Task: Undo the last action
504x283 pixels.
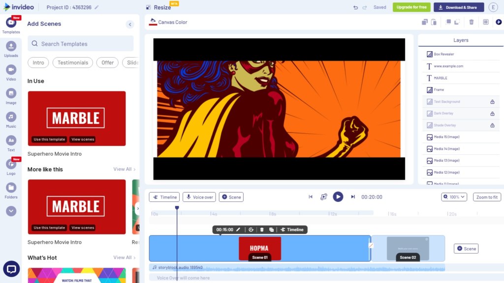Action: coord(355,7)
